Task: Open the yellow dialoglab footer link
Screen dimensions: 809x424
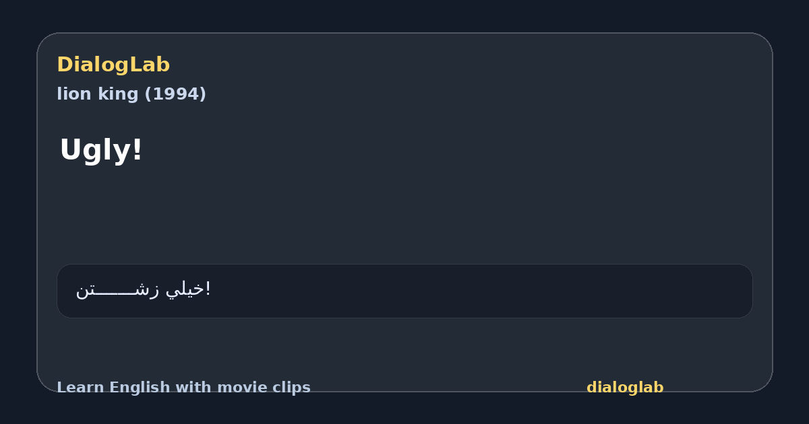Action: 625,388
